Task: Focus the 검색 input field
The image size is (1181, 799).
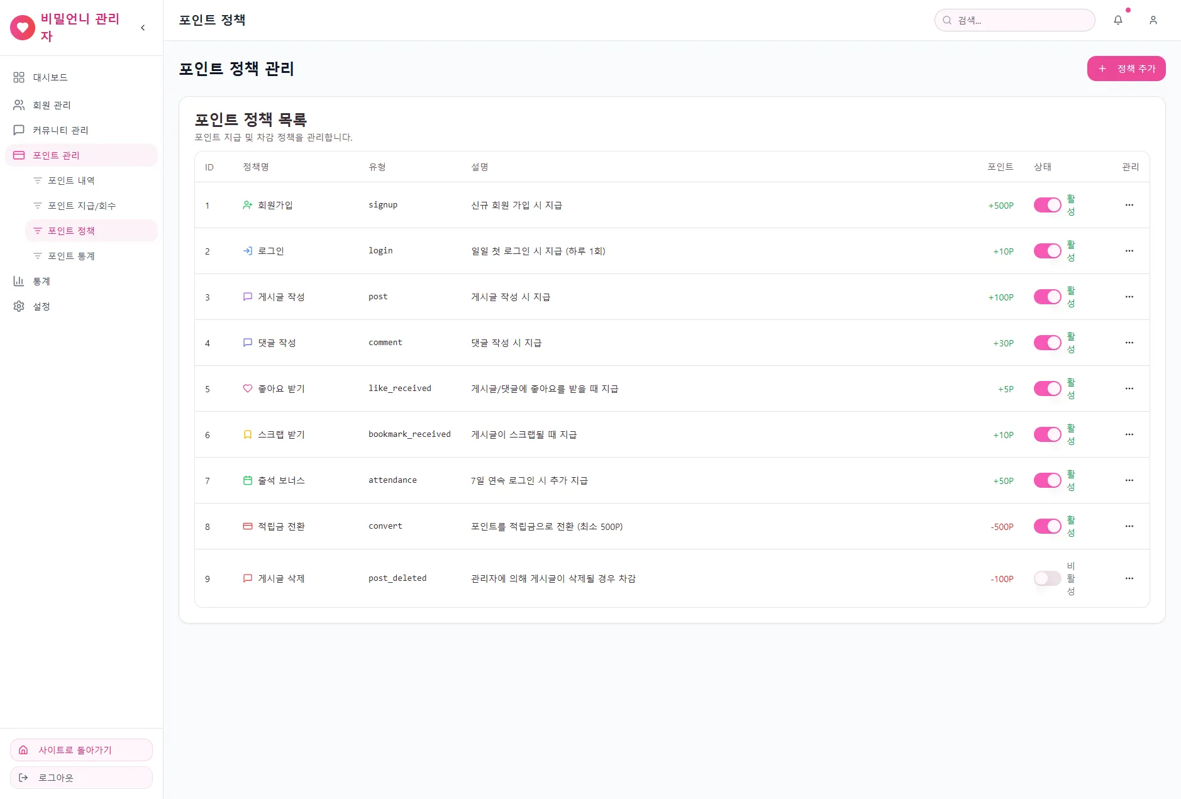Action: (1015, 20)
